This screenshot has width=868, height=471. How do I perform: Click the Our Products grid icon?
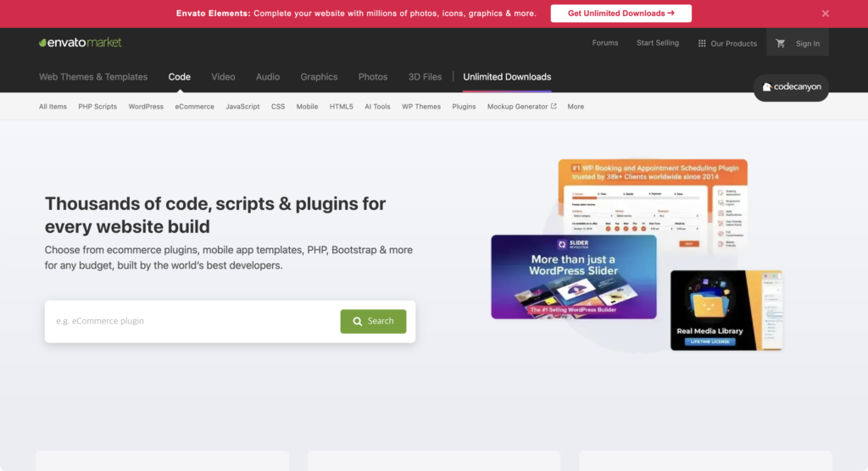[702, 43]
